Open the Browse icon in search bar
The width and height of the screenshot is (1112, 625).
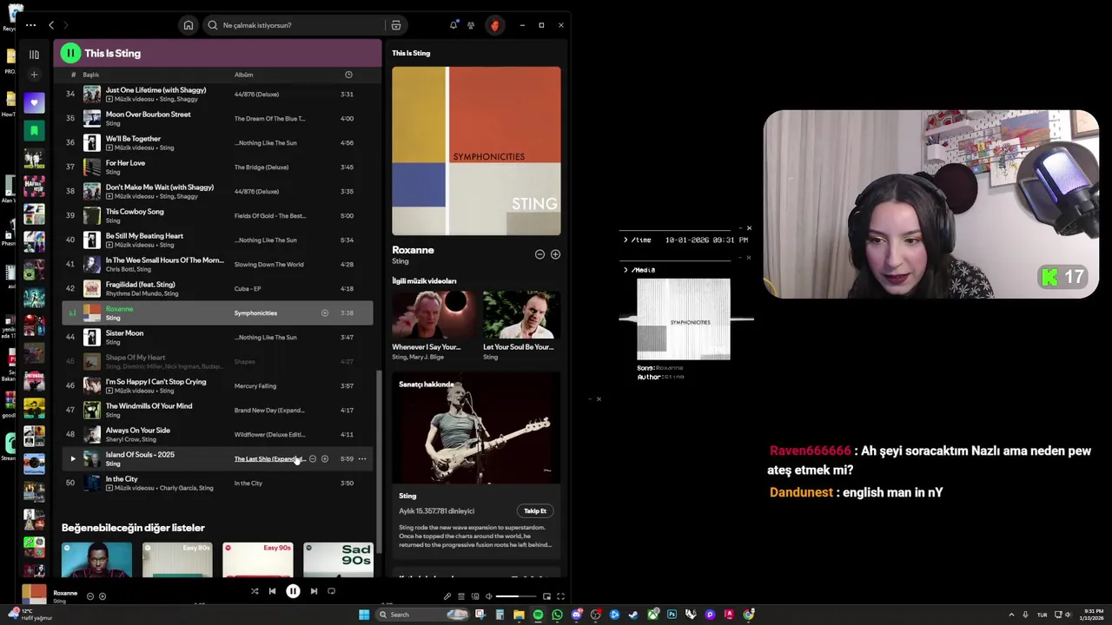(x=396, y=25)
